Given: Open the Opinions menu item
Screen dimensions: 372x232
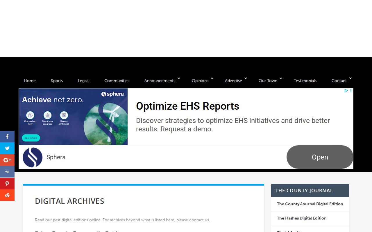Looking at the screenshot, I should coord(200,81).
